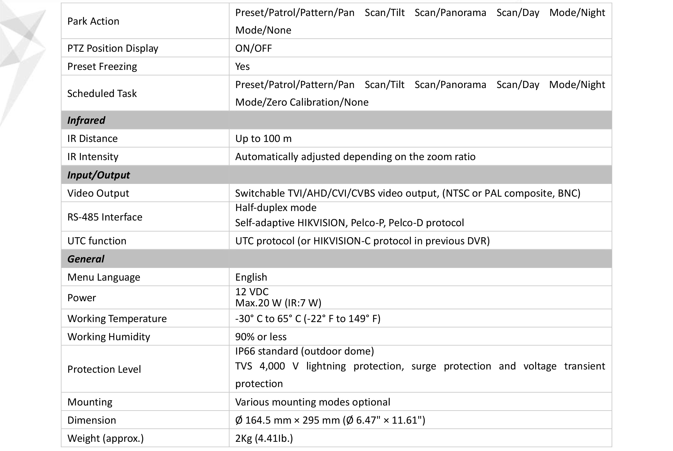Click the PTZ Position Display label
This screenshot has width=673, height=451.
113,48
